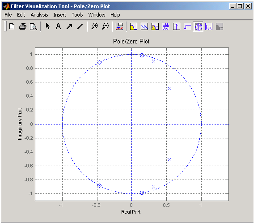The image size is (266, 223).
Task: Activate the Zoom Out magnifier
Action: [x=106, y=26]
